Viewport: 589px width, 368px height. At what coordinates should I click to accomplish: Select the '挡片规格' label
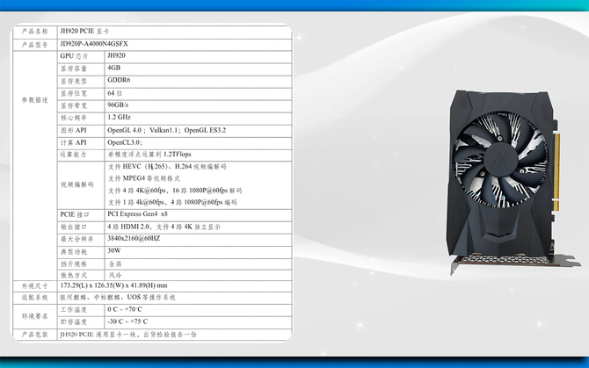[74, 264]
